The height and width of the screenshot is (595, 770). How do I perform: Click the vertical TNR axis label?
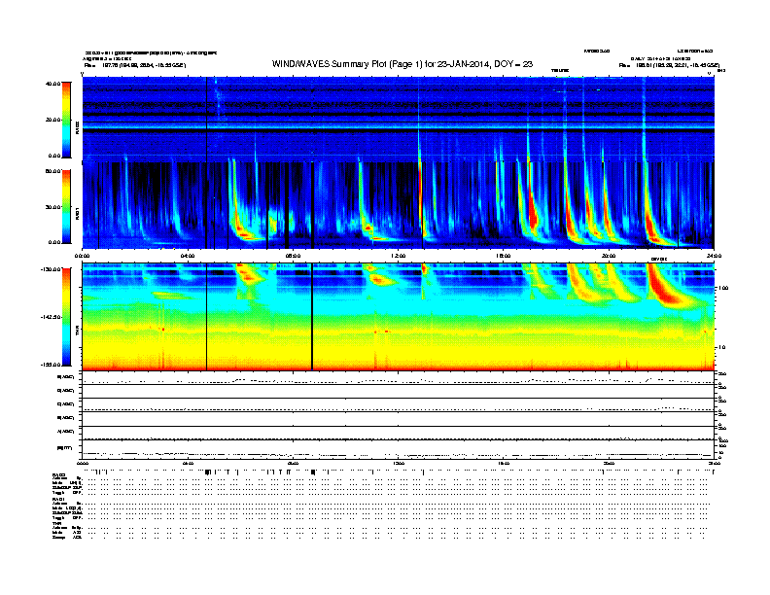[77, 332]
